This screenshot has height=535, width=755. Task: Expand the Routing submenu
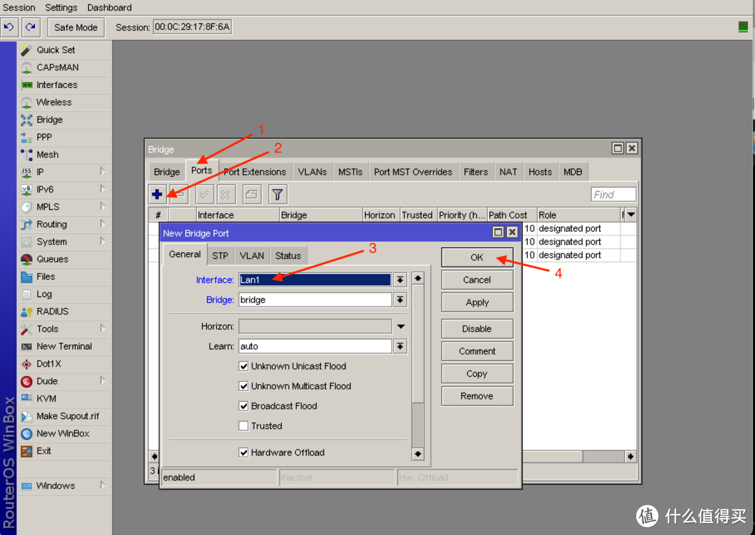coord(103,224)
